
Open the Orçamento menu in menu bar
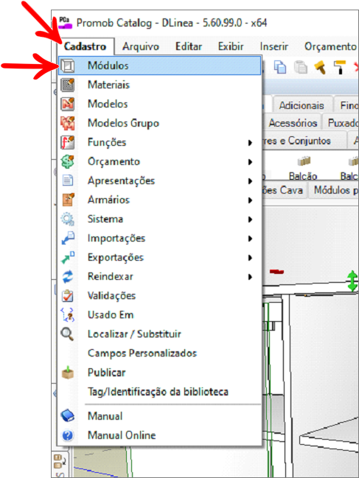point(330,46)
